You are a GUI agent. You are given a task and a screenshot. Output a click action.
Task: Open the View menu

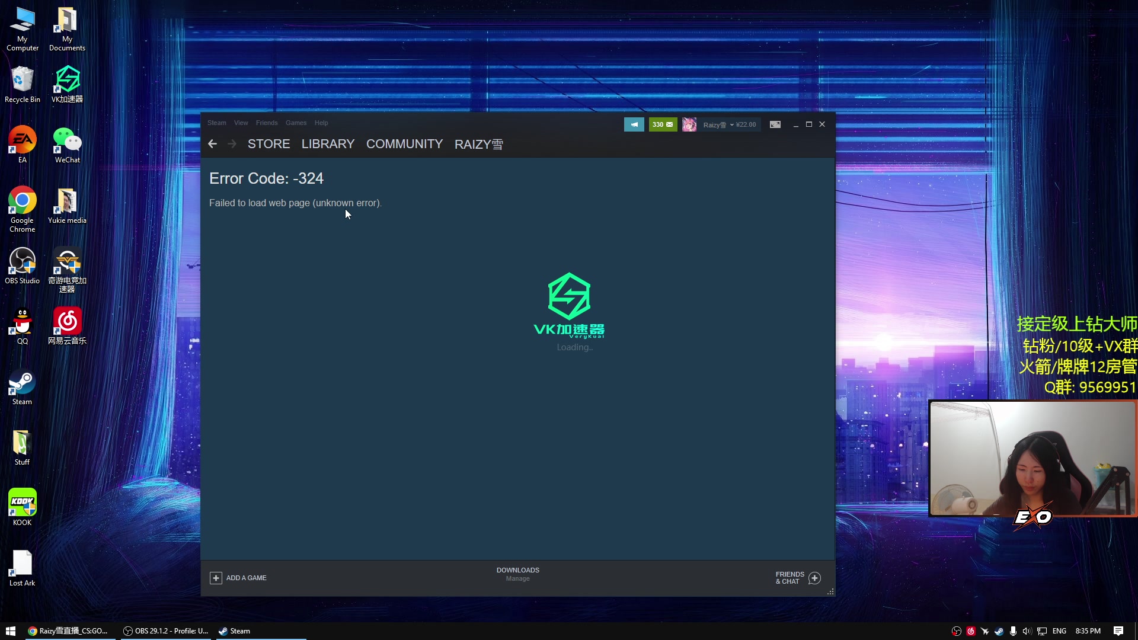click(241, 123)
